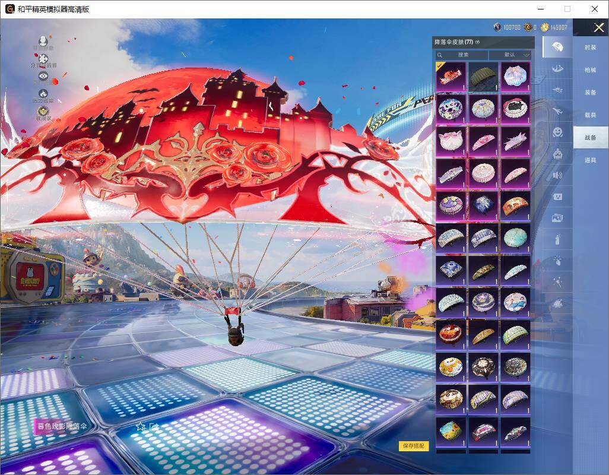Switch to the 载具 tab
Image resolution: width=609 pixels, height=475 pixels.
(590, 115)
